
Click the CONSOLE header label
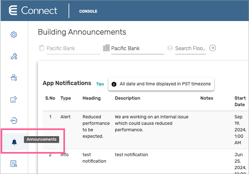[88, 11]
